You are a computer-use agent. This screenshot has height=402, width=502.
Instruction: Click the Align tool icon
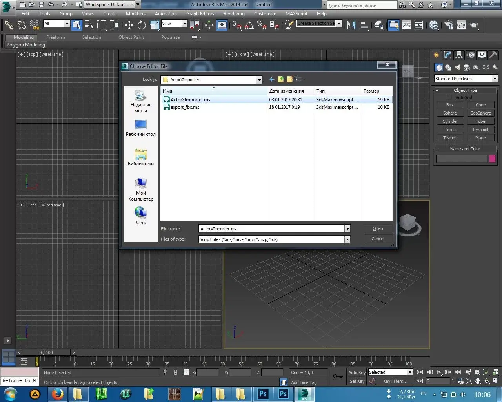point(364,25)
